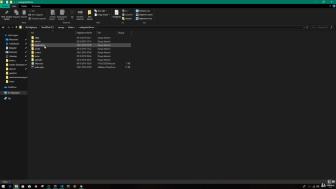Click the refresh button beside address bar
The width and height of the screenshot is (336, 189).
coord(307,27)
